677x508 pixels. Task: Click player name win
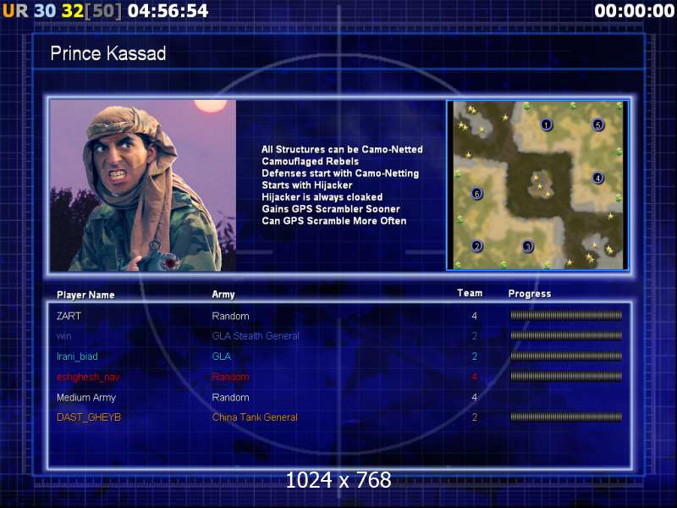(x=64, y=336)
